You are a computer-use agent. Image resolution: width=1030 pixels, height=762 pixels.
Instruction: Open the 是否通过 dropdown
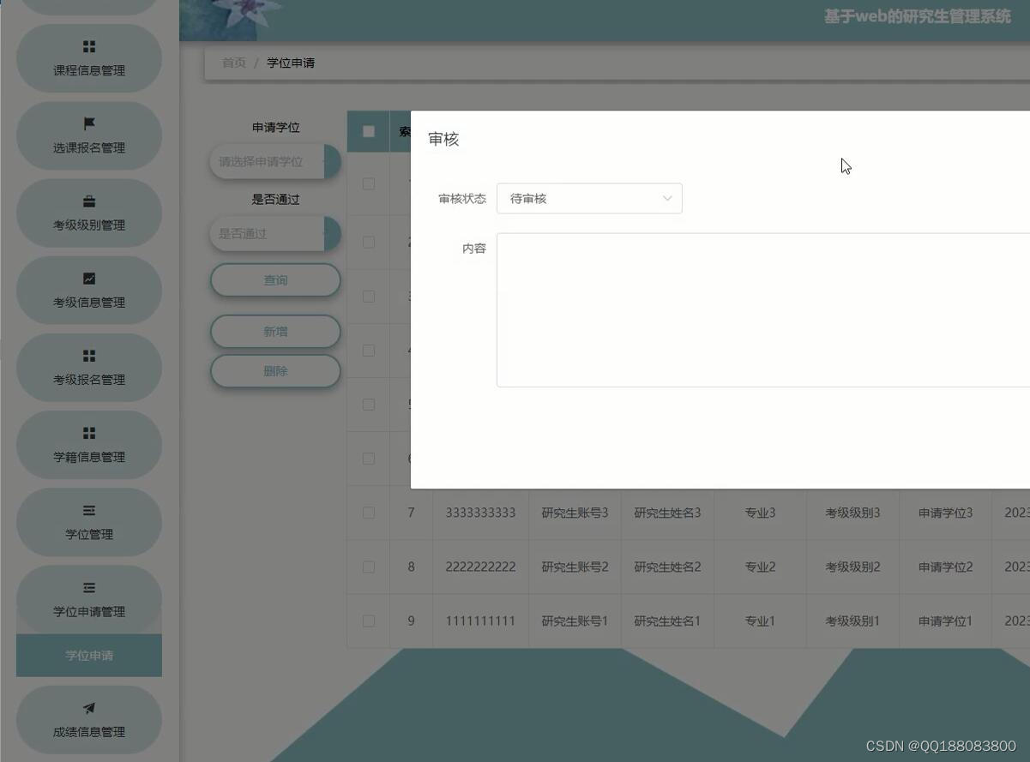[x=274, y=233]
